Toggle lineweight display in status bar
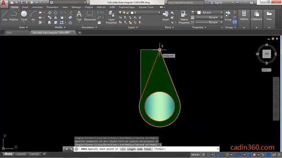 pos(249,154)
